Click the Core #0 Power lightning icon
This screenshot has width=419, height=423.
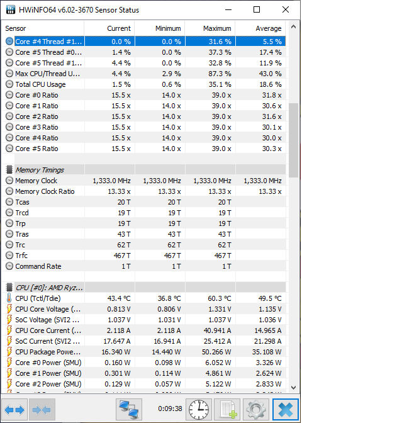9,363
